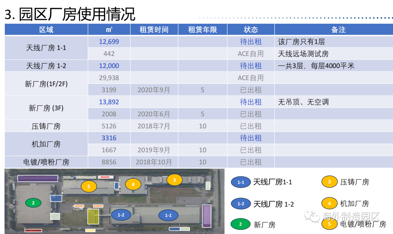Click the yellow 5 legend oval beside 电镀/喷粉厂房
Image resolution: width=393 pixels, height=234 pixels.
tap(329, 224)
